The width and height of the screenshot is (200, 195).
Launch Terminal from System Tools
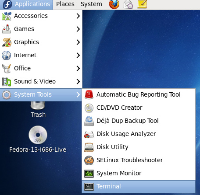point(139,187)
